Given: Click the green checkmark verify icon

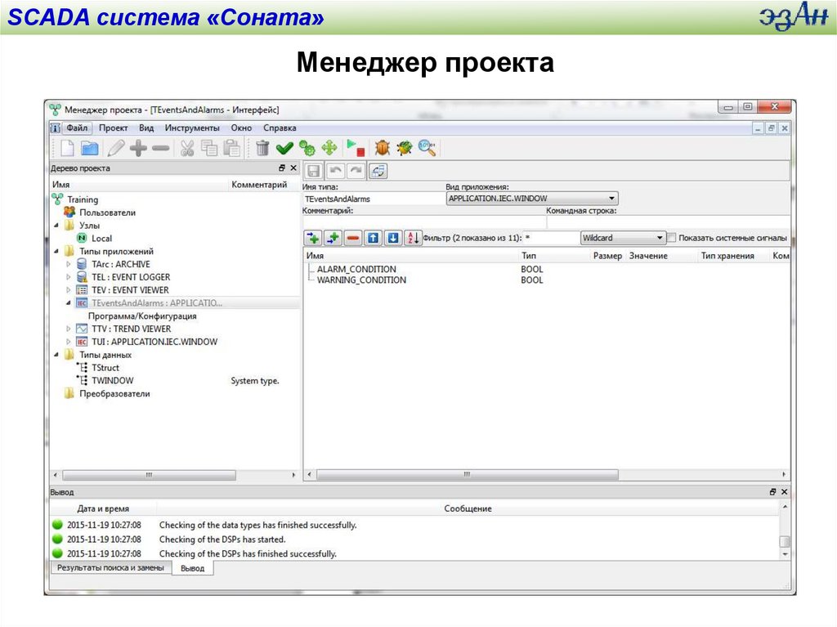Looking at the screenshot, I should pos(284,148).
